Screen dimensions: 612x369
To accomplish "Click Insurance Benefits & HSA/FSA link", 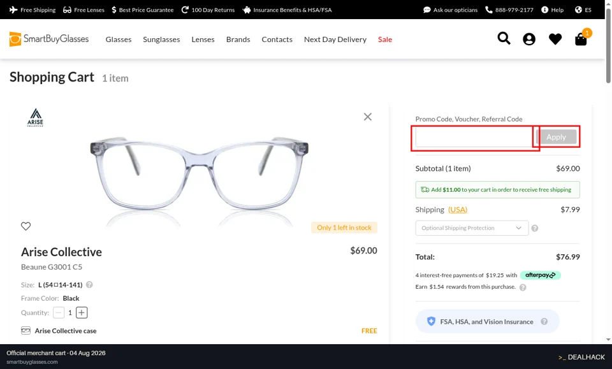I will tap(287, 10).
